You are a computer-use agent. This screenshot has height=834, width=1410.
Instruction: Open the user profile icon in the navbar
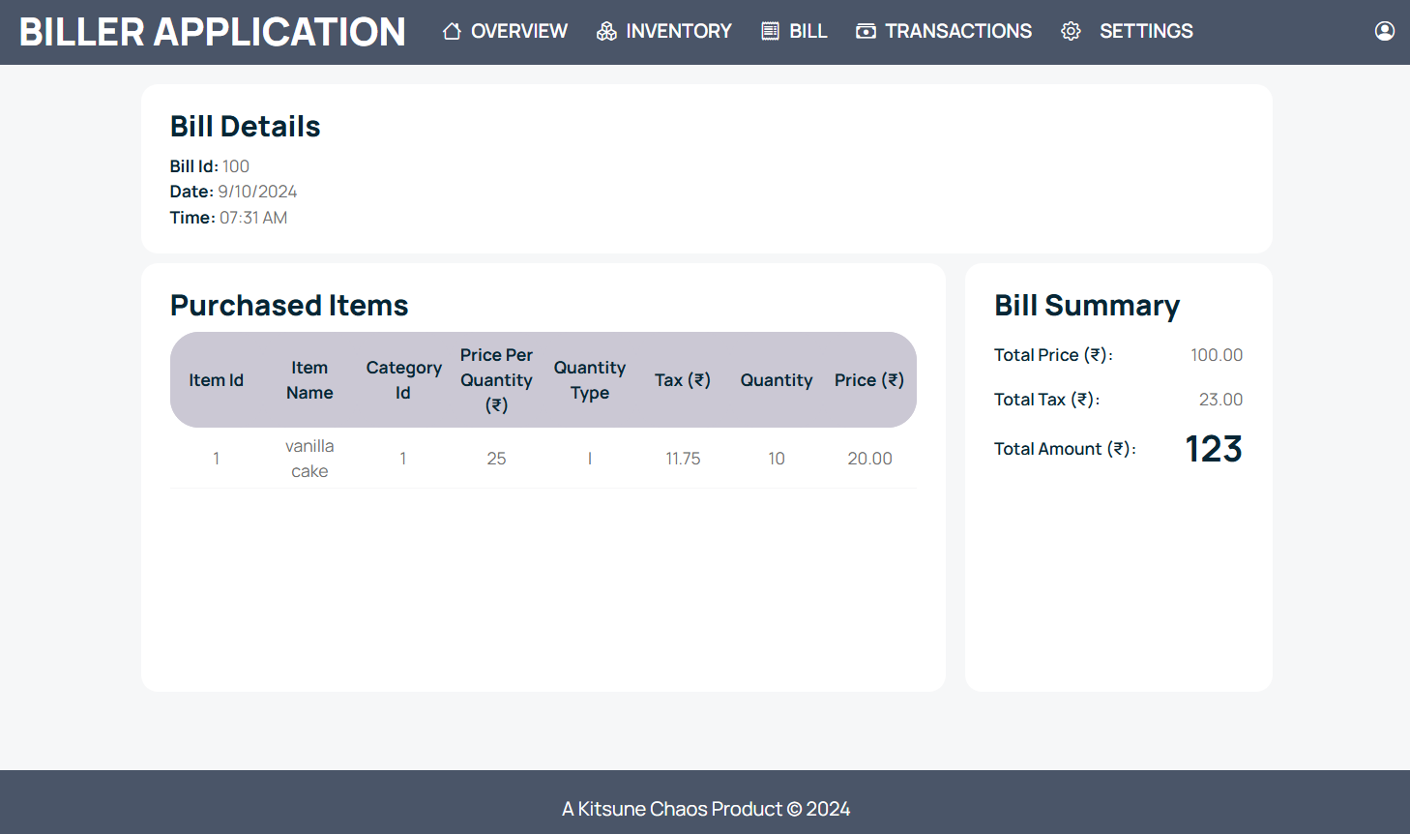[x=1385, y=31]
